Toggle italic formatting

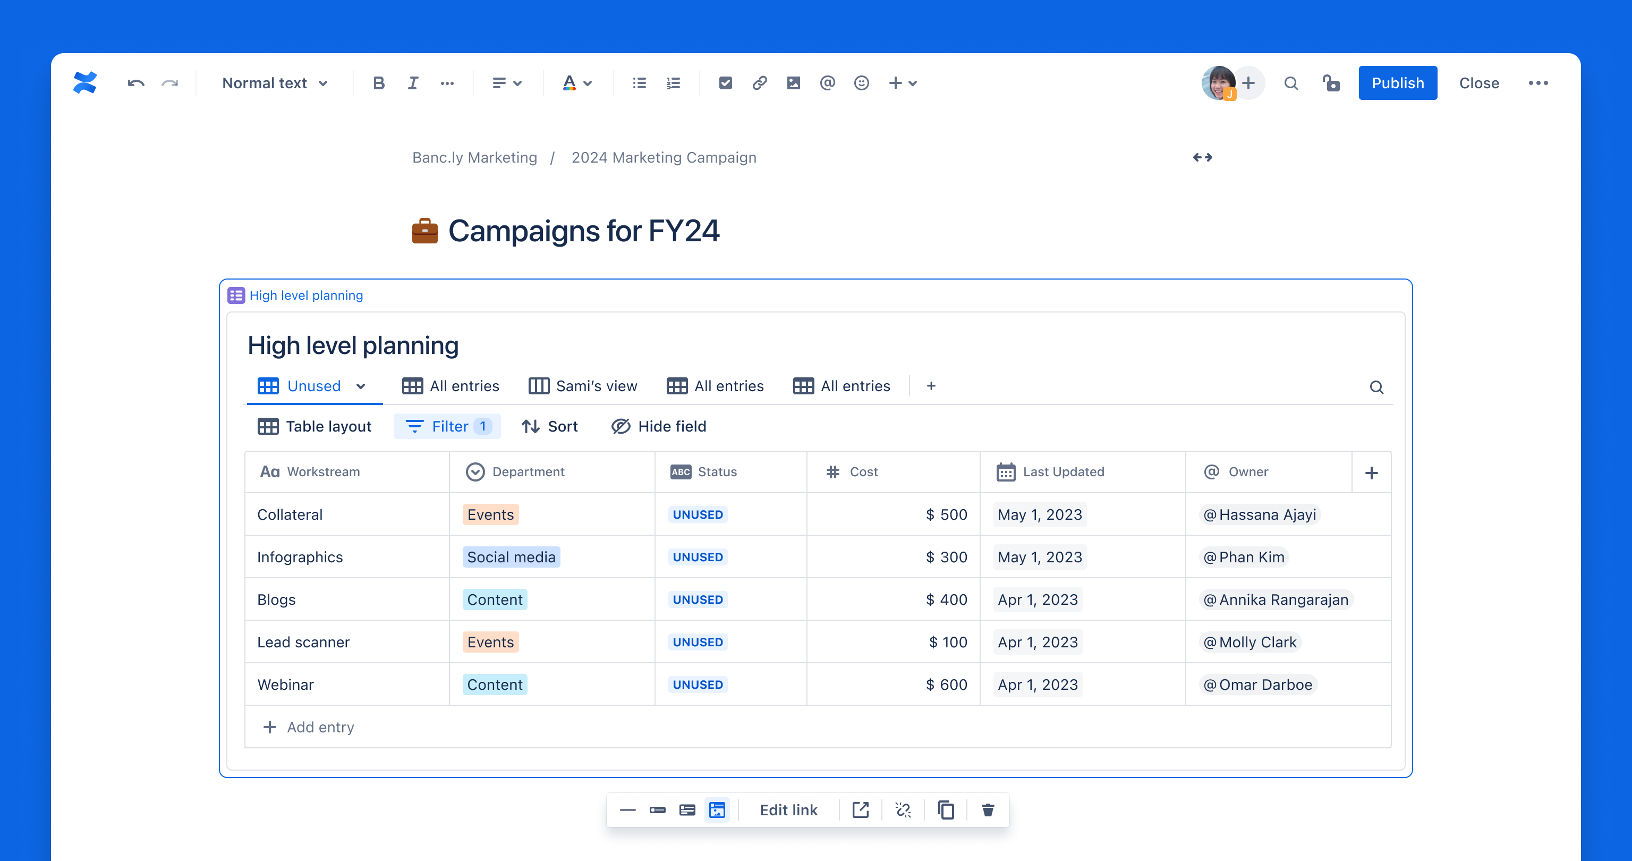[x=412, y=82]
